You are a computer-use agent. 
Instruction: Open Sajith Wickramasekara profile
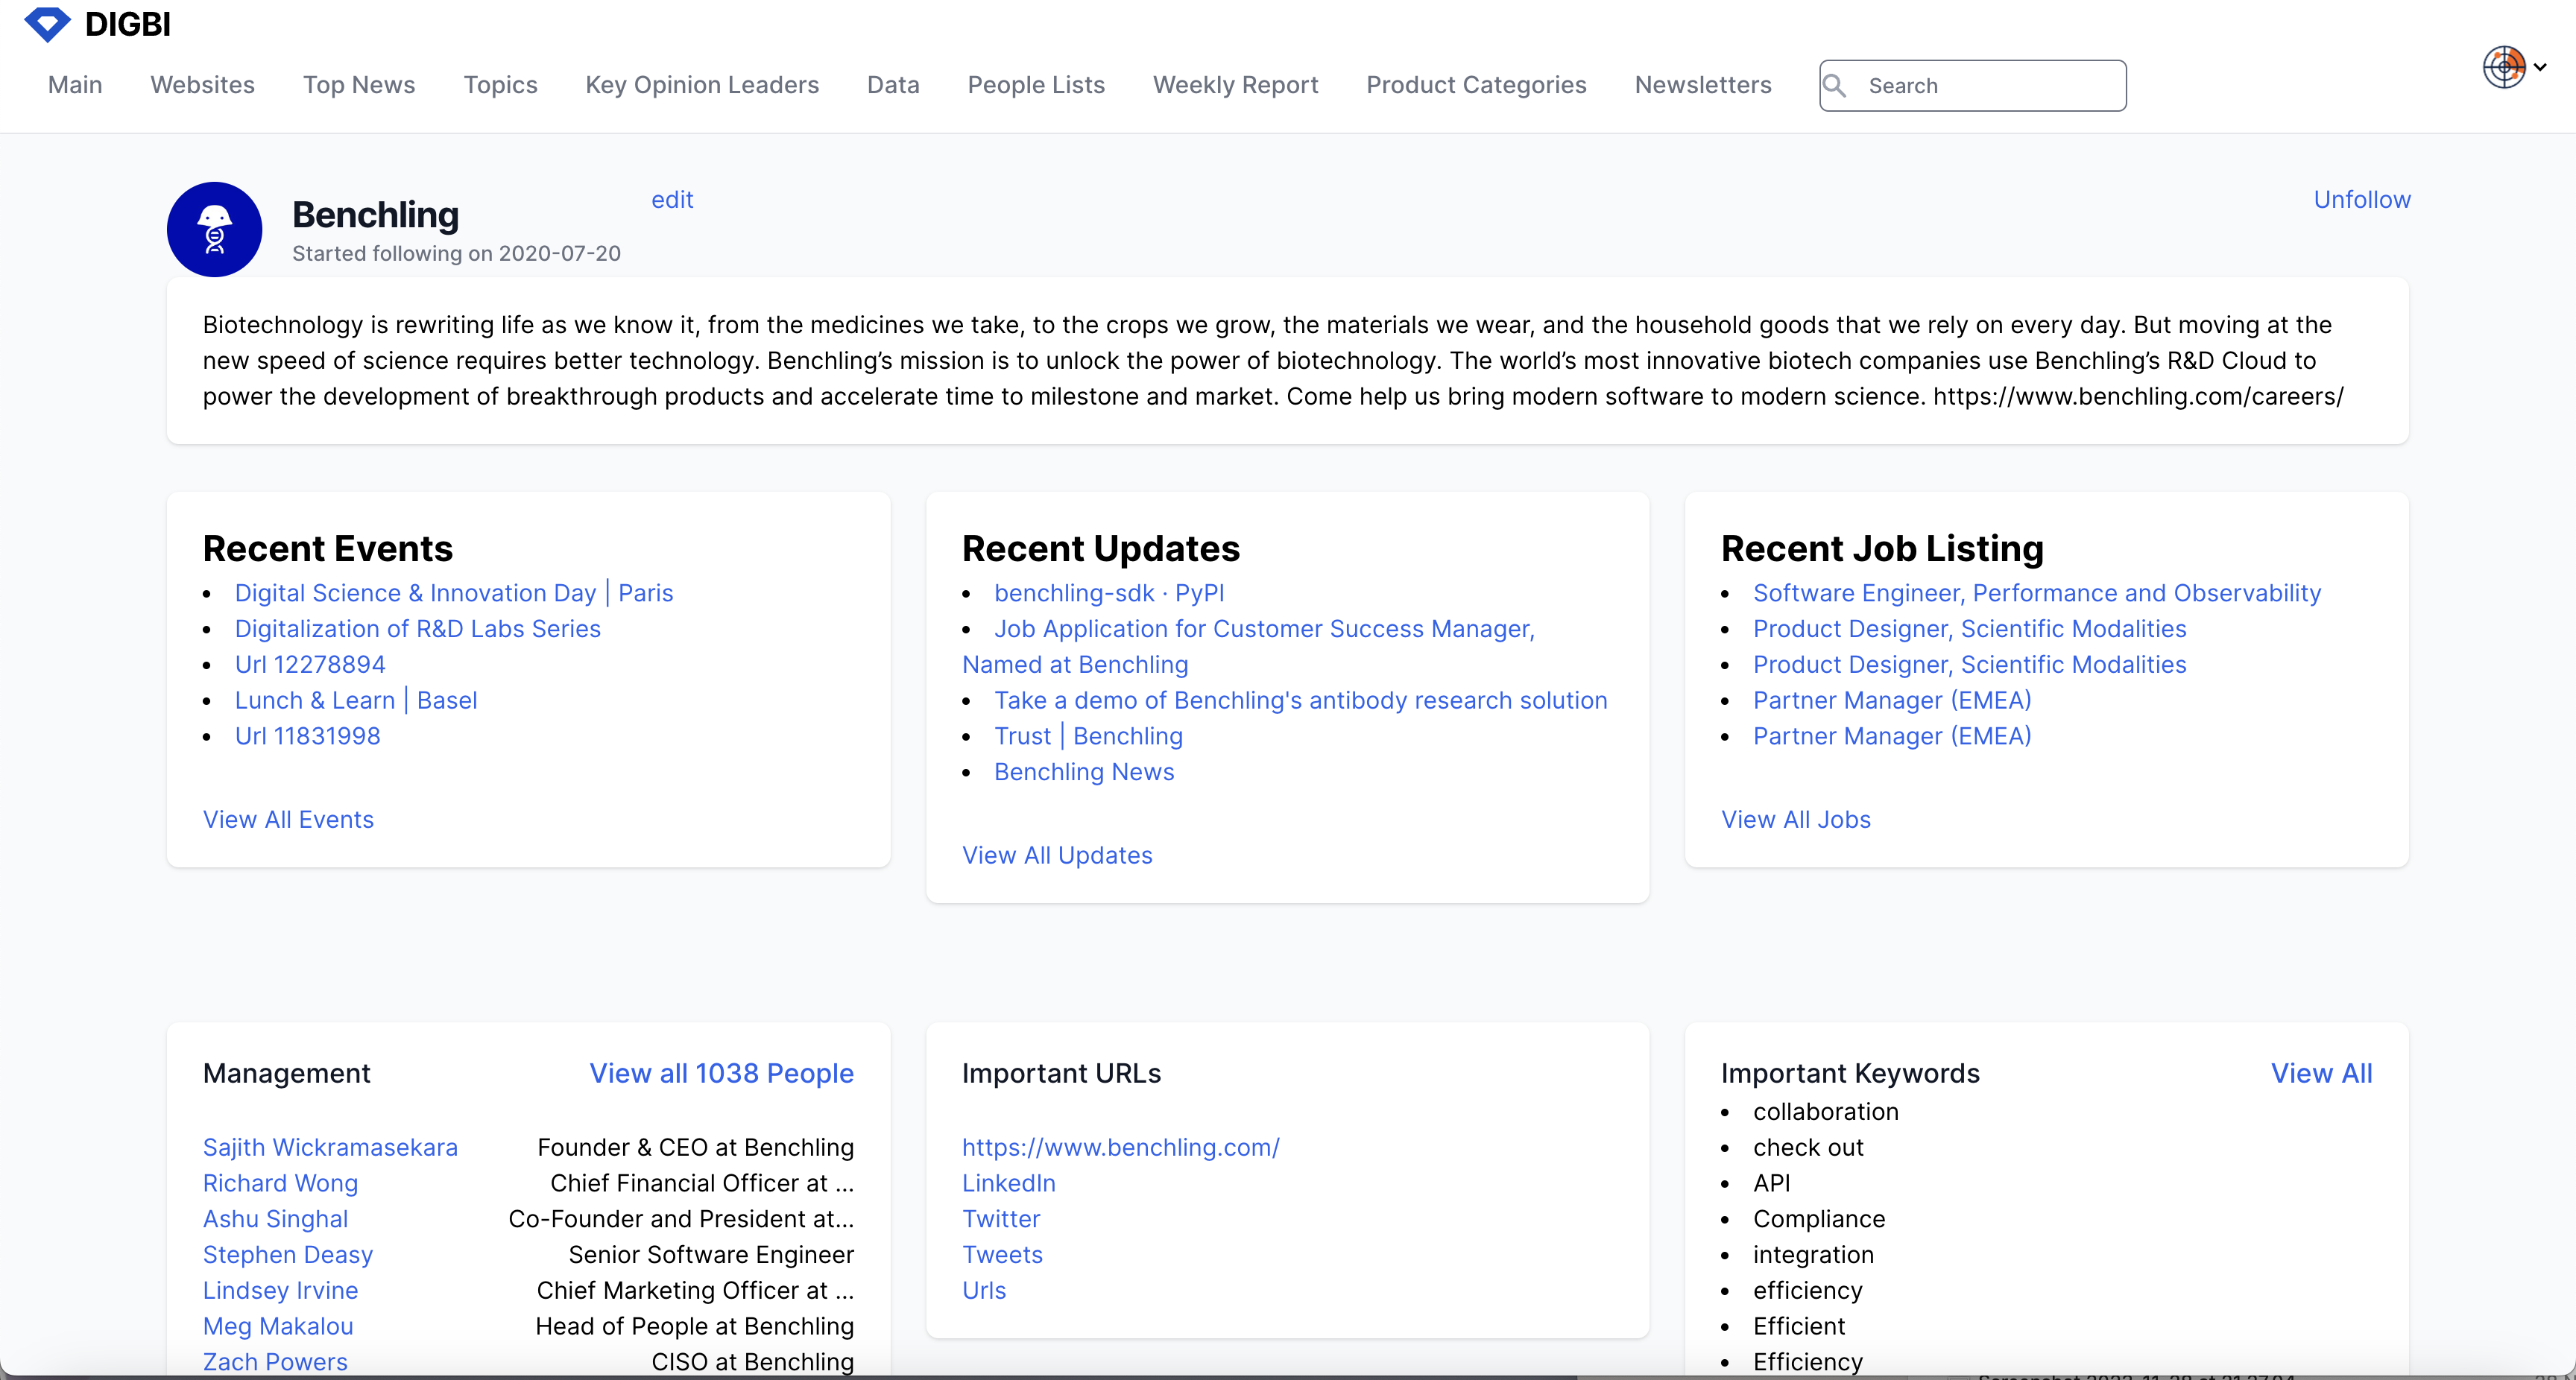(330, 1148)
